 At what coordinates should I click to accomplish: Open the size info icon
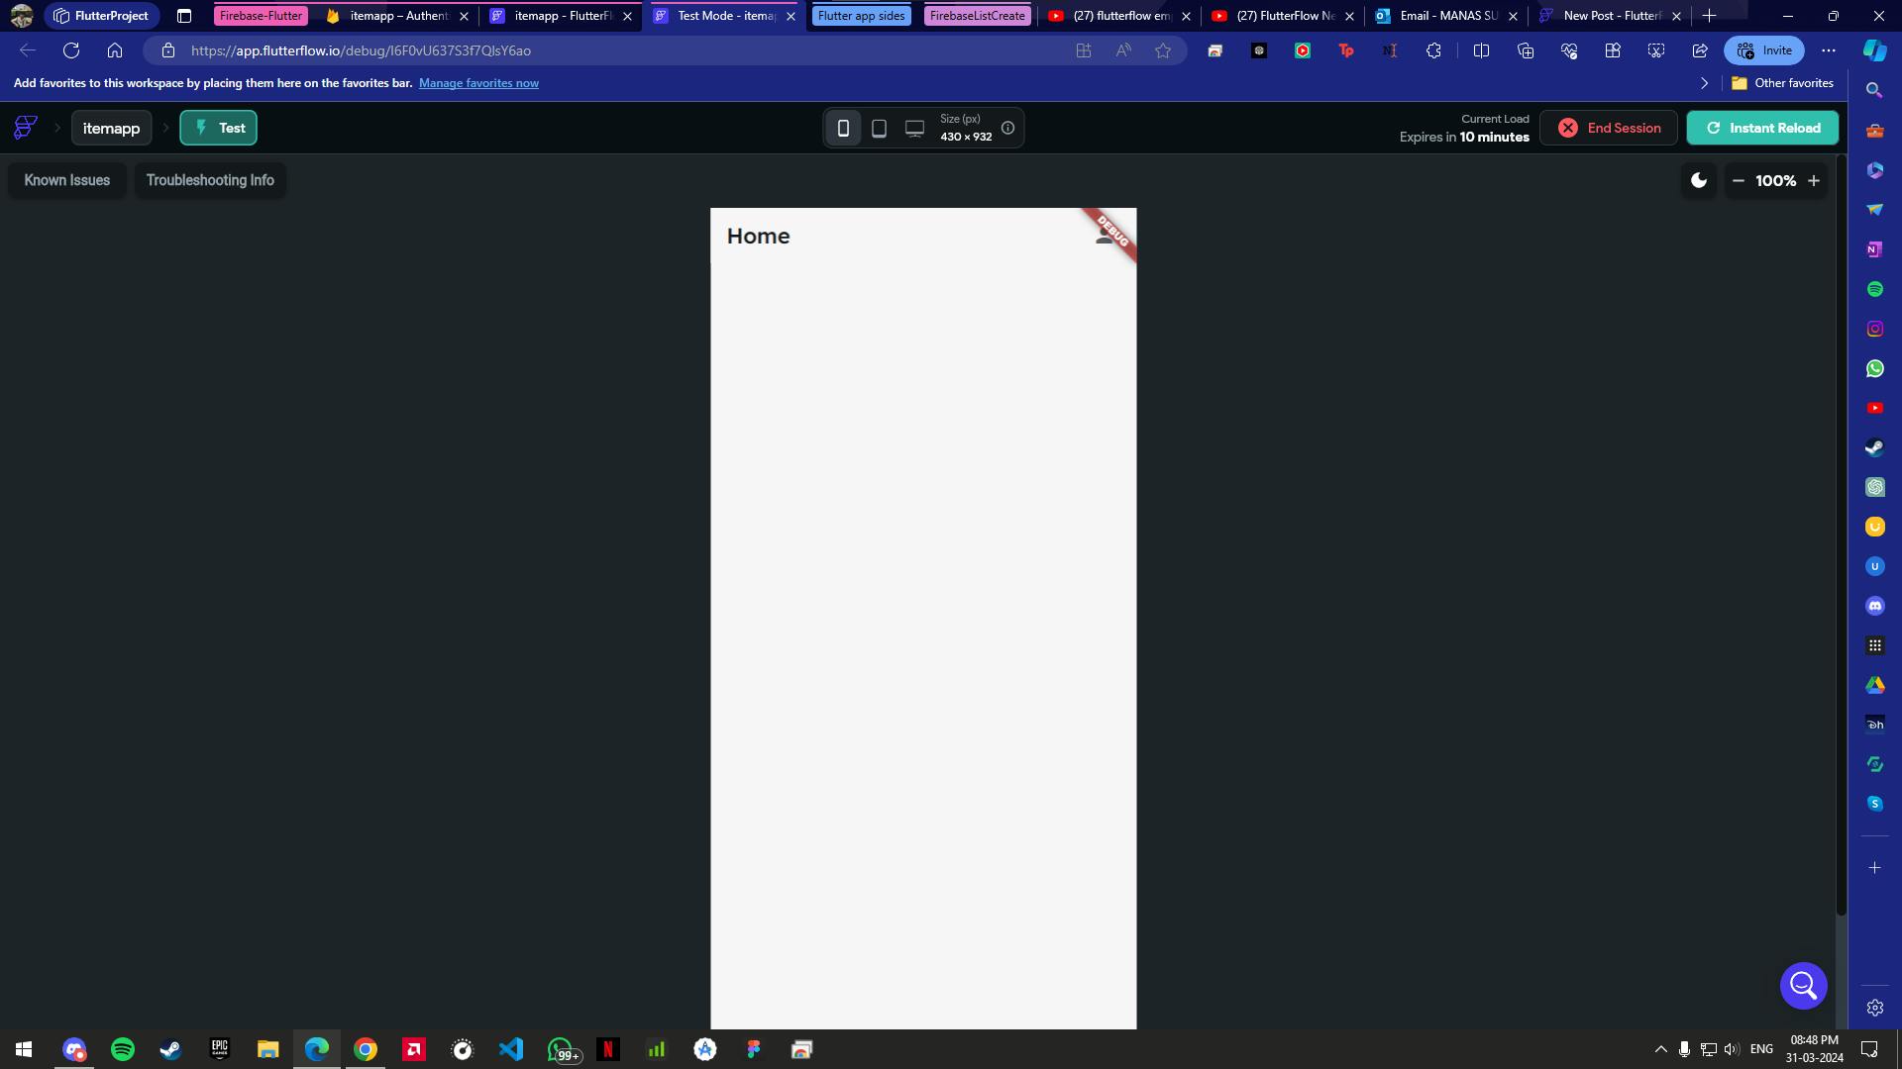point(1007,128)
